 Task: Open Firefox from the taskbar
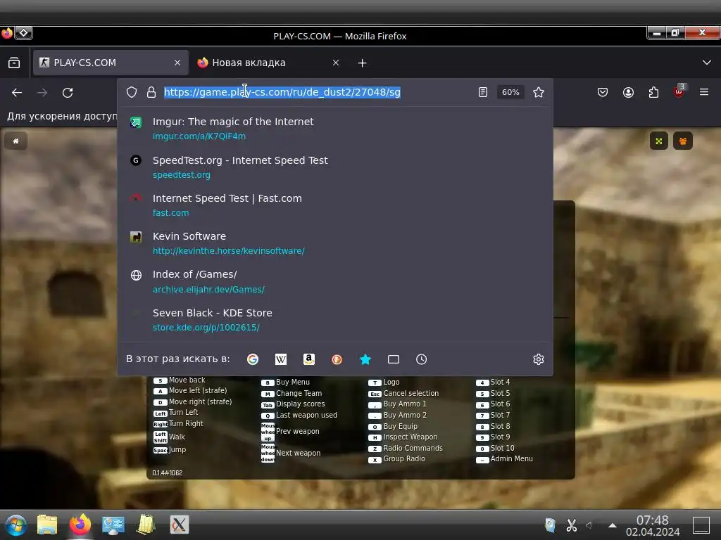coord(80,525)
